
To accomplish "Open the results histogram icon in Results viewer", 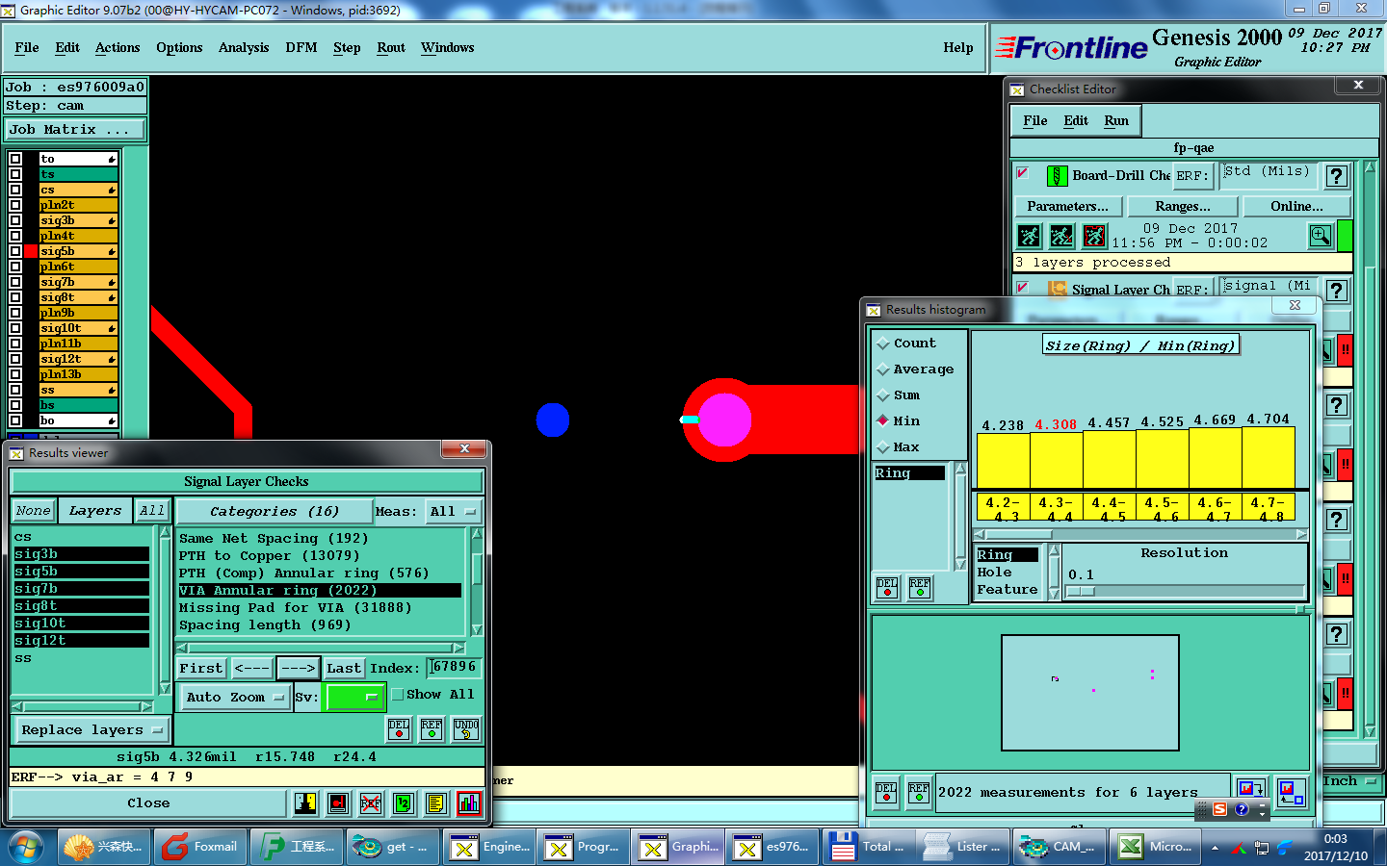I will pos(468,802).
